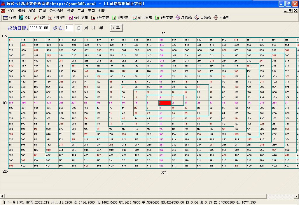This screenshot has height=205, width=299.
Task: Click the 步长 step length field
Action: 69,28
